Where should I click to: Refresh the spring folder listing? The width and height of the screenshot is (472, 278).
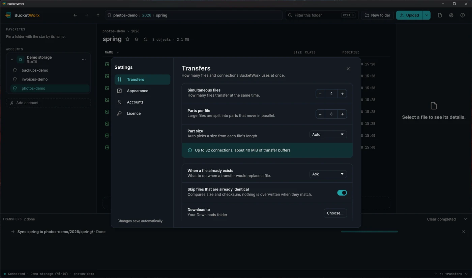click(146, 39)
